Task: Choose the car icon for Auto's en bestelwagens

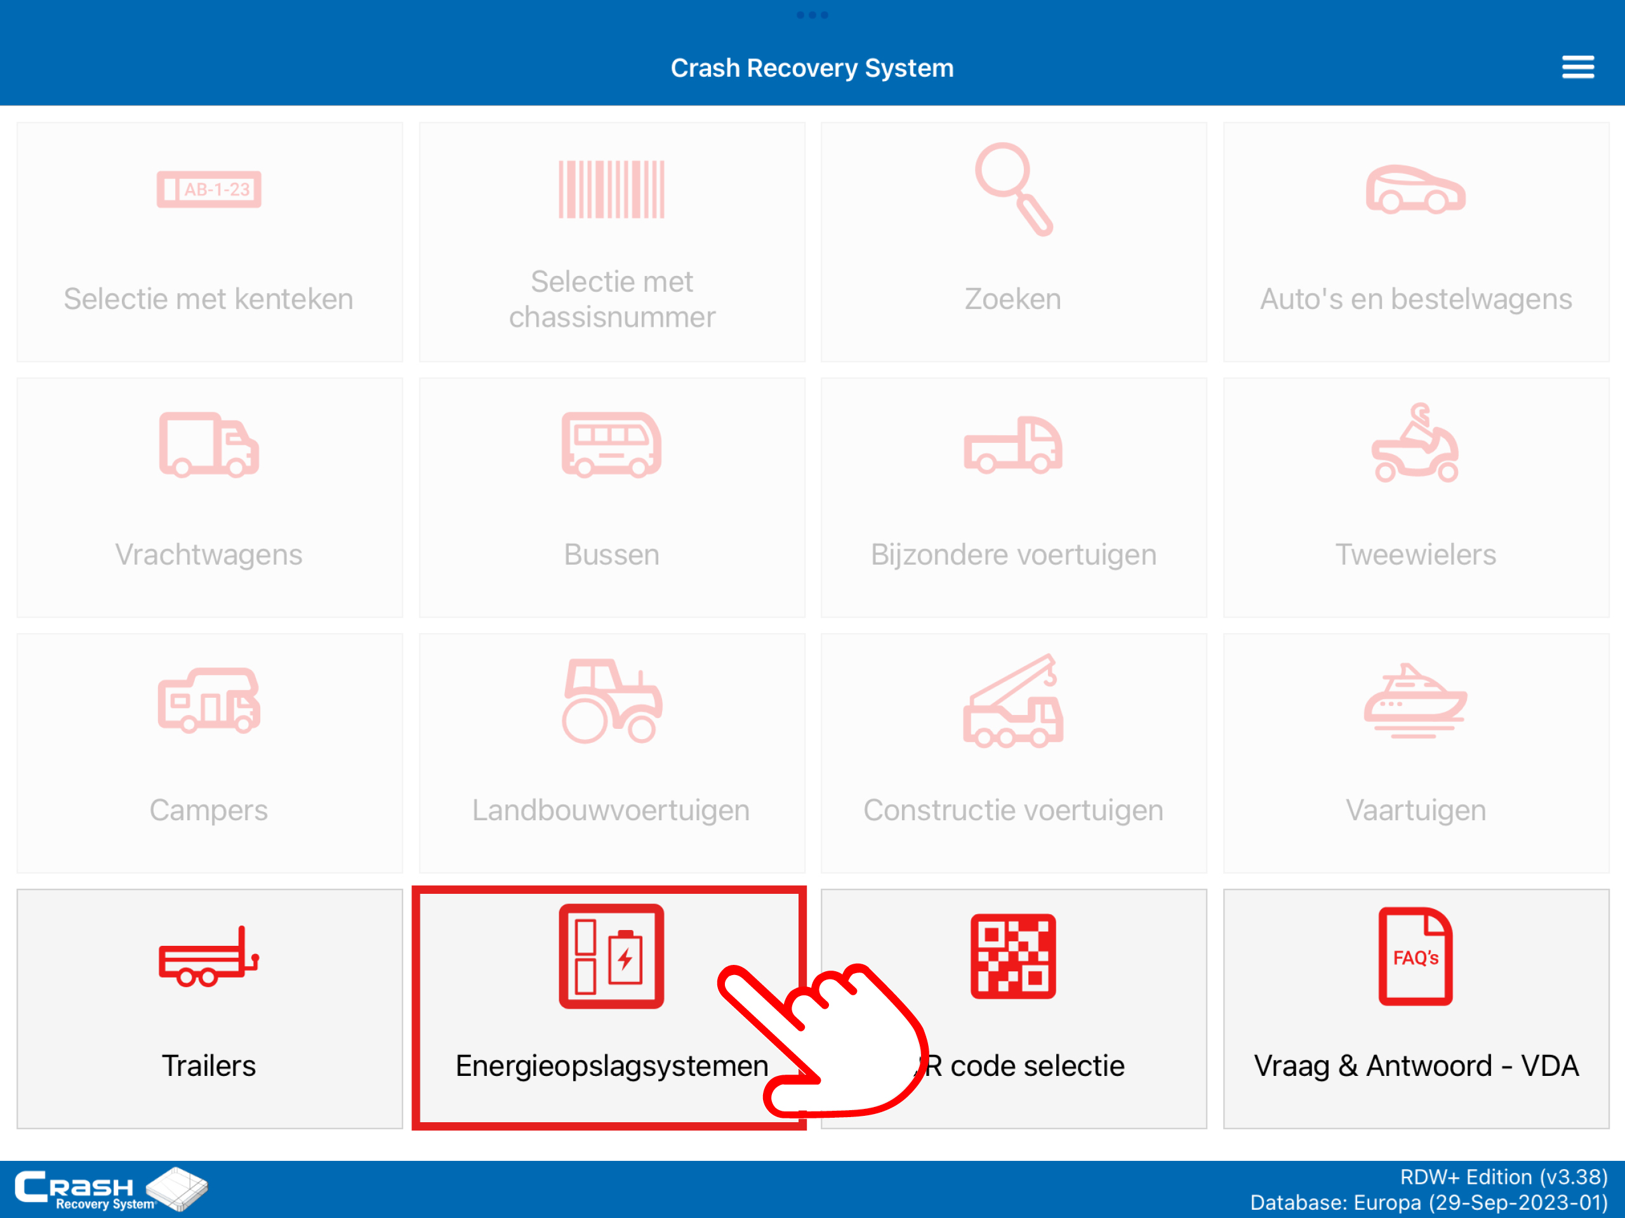Action: coord(1416,190)
